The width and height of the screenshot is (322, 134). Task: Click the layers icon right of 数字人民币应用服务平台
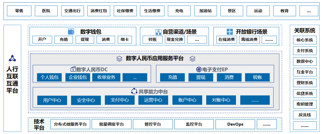click(193, 59)
